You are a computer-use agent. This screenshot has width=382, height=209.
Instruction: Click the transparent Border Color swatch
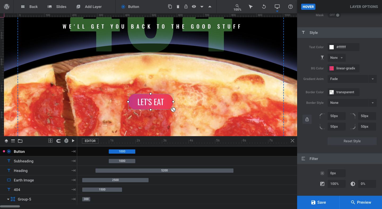click(x=332, y=92)
